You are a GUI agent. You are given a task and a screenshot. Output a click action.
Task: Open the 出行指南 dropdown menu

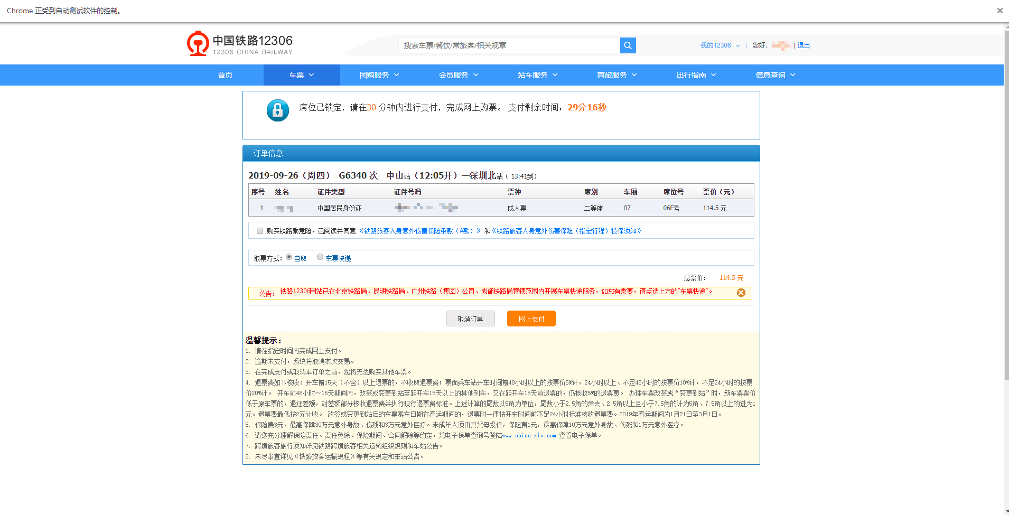[696, 75]
